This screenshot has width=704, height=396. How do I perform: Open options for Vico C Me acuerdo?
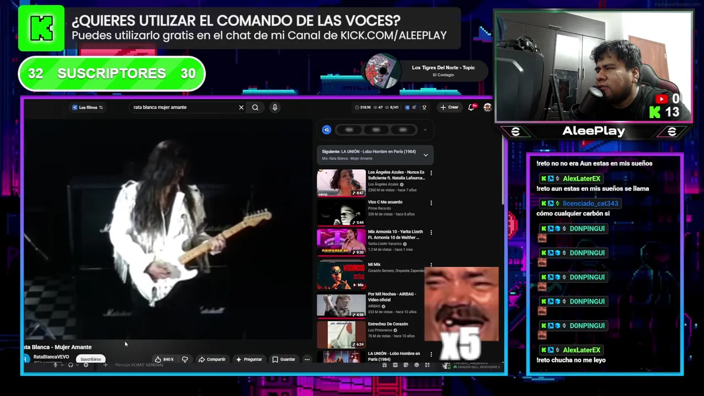(x=431, y=202)
